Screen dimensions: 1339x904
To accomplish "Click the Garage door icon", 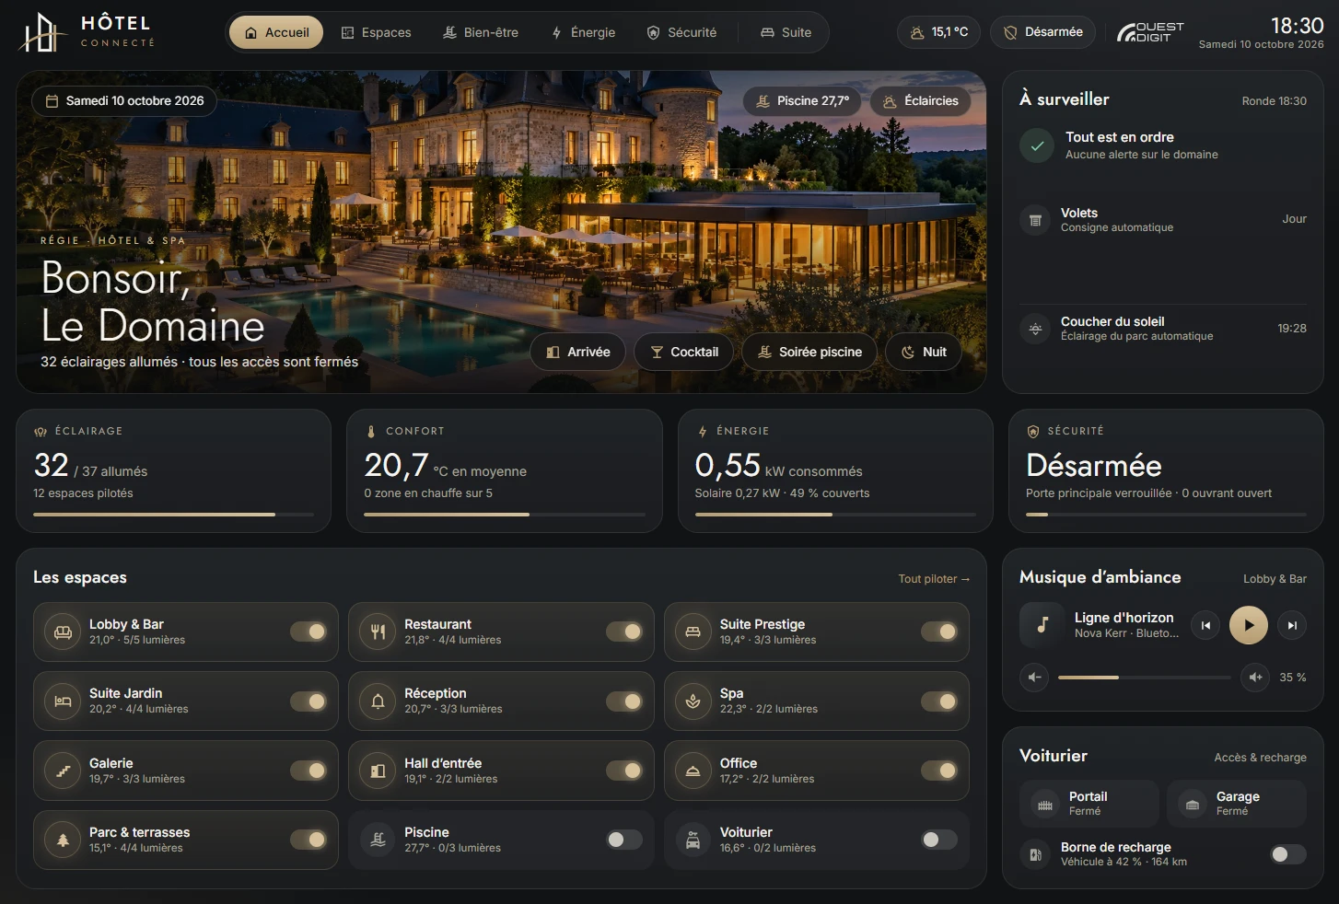I will [x=1192, y=805].
